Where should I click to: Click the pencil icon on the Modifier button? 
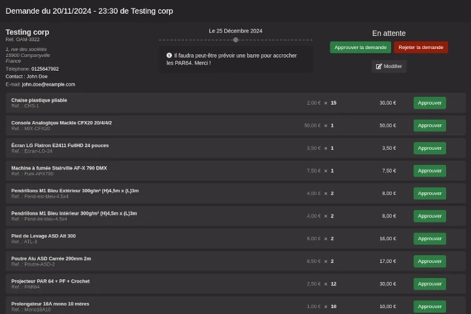(379, 67)
